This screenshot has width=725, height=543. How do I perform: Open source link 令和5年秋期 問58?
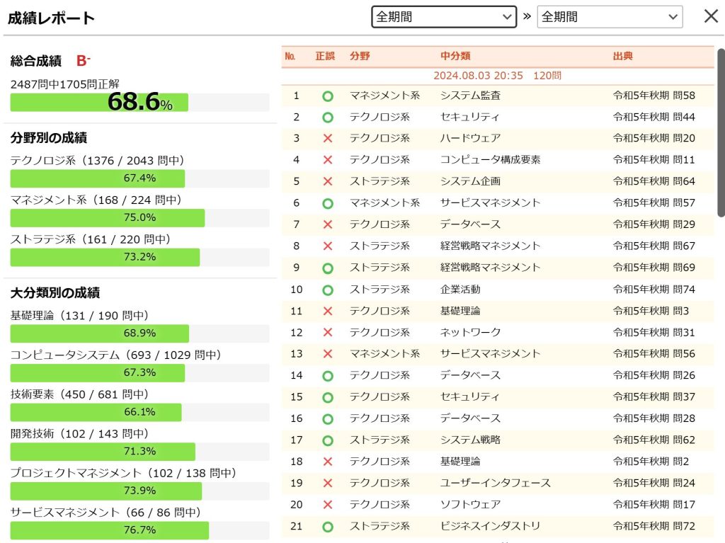tap(653, 96)
